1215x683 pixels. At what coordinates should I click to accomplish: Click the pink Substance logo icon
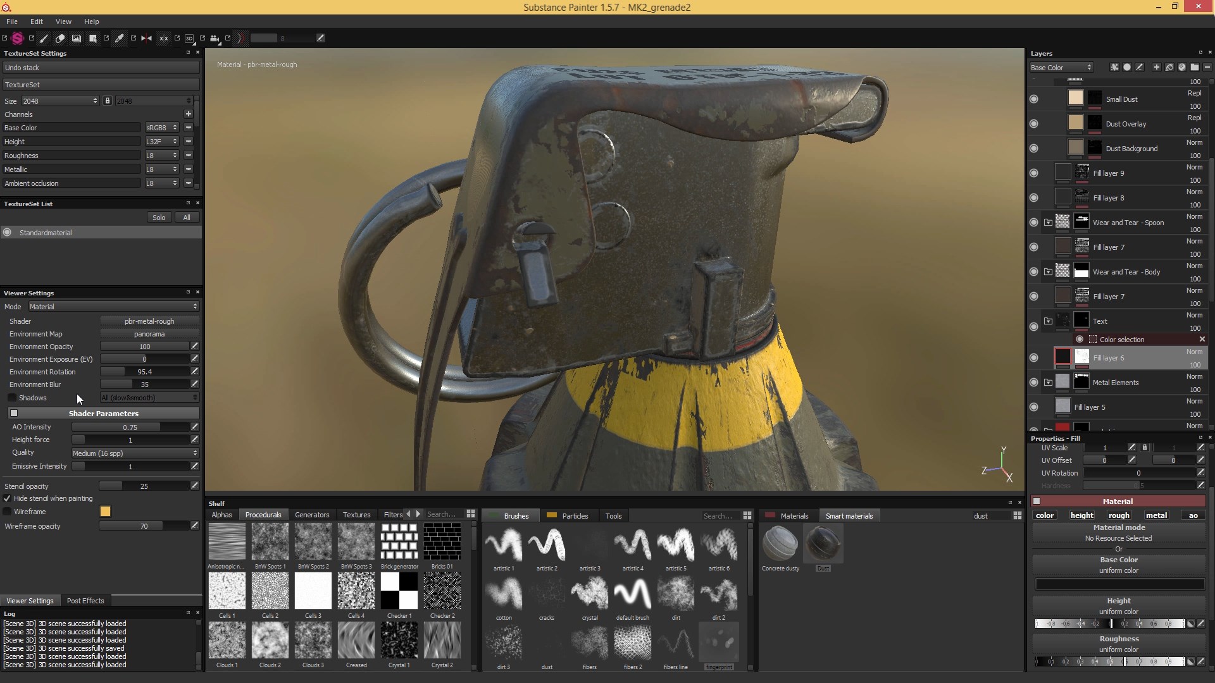(x=18, y=39)
